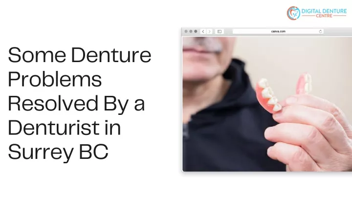Select the 'Denturist in' headline line
This screenshot has width=352, height=198.
pyautogui.click(x=65, y=128)
